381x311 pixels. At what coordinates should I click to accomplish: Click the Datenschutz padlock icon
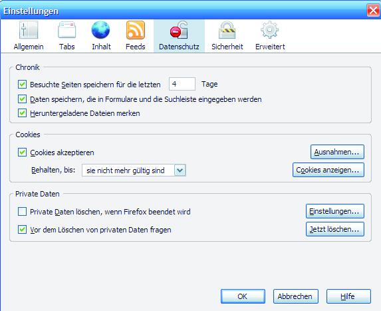[x=179, y=30]
